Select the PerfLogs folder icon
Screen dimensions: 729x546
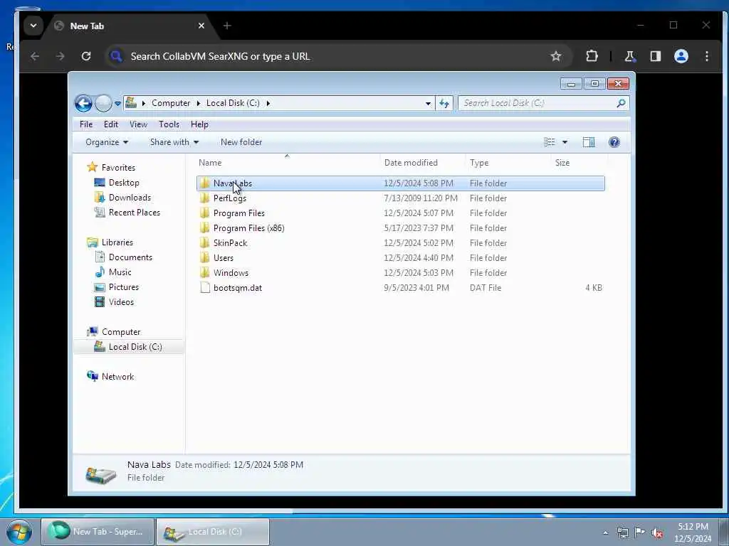204,198
